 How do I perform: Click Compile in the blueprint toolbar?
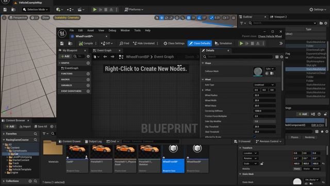pyautogui.click(x=86, y=43)
